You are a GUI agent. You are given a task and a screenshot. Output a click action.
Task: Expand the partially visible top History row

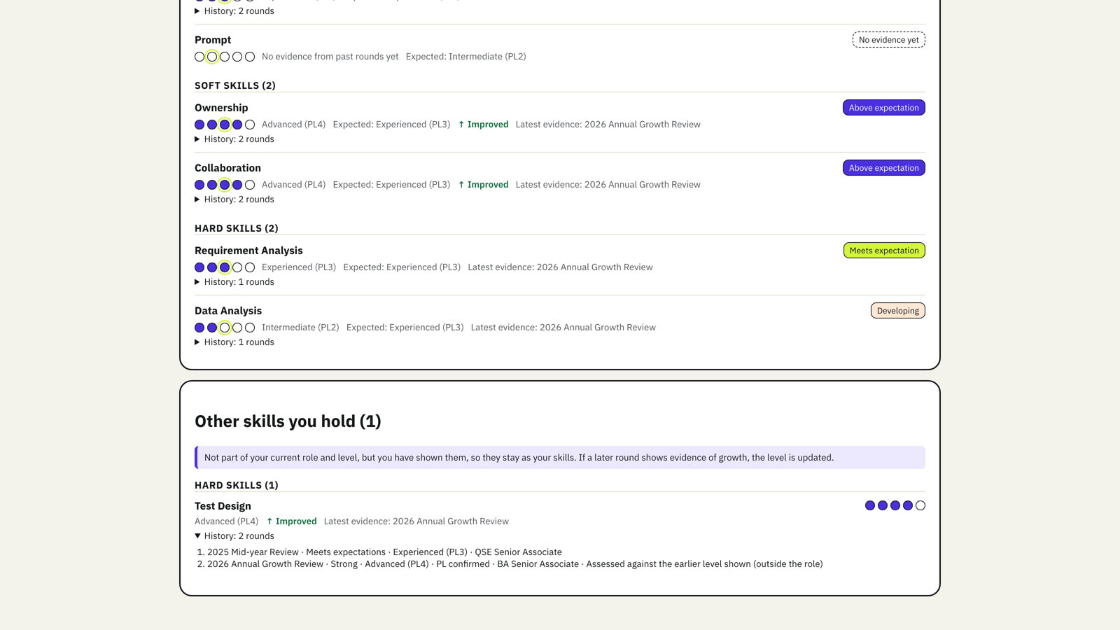(x=234, y=11)
